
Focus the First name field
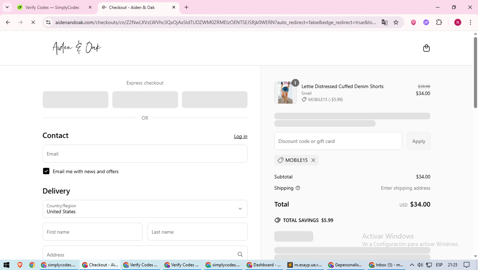click(92, 232)
